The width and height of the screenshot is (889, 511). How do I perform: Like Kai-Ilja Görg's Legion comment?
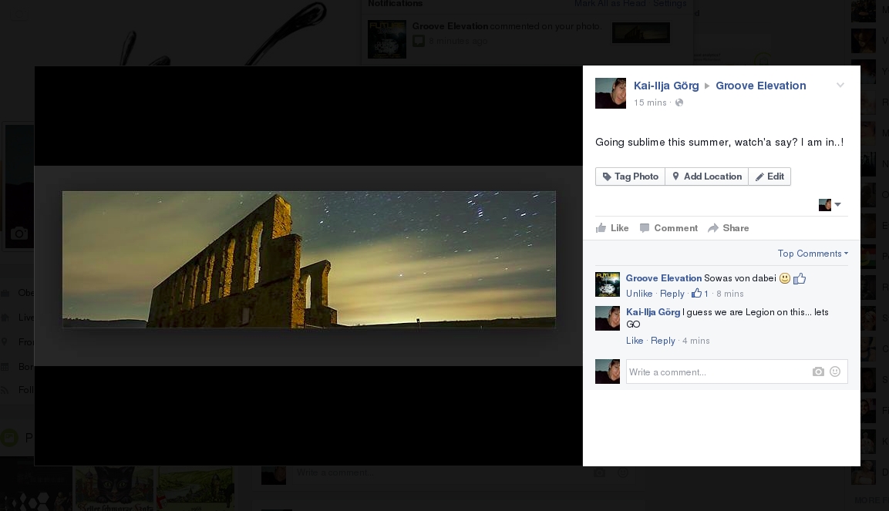click(635, 341)
